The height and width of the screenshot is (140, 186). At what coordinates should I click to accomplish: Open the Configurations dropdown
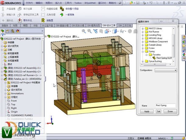(166, 70)
